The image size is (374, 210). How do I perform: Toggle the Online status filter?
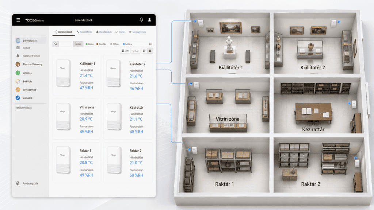click(89, 44)
